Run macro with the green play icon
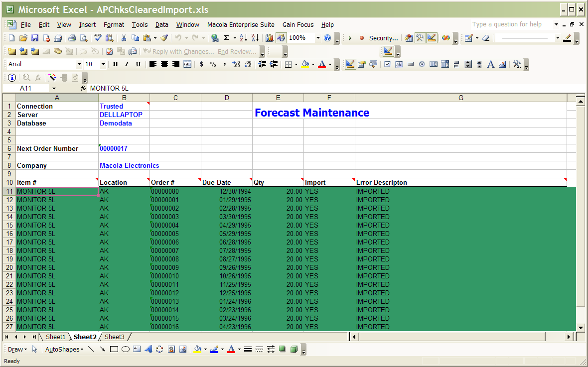 [350, 38]
